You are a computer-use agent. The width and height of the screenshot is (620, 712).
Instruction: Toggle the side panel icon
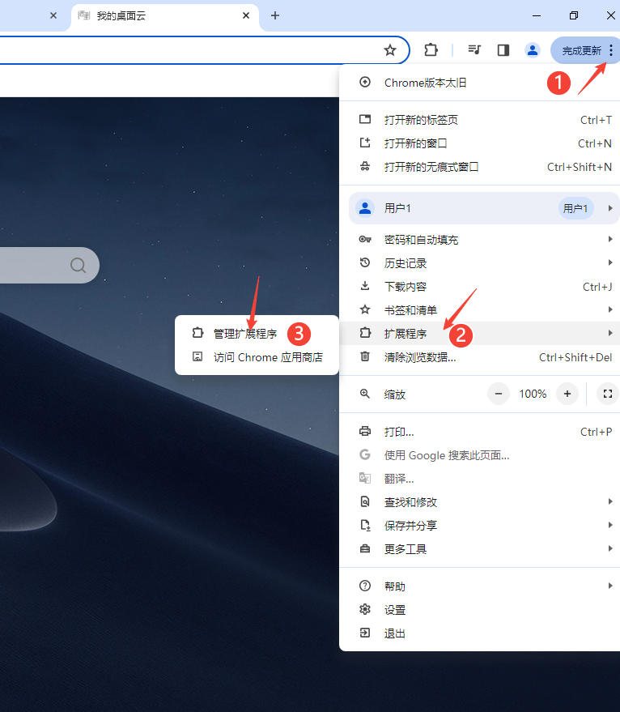(503, 50)
